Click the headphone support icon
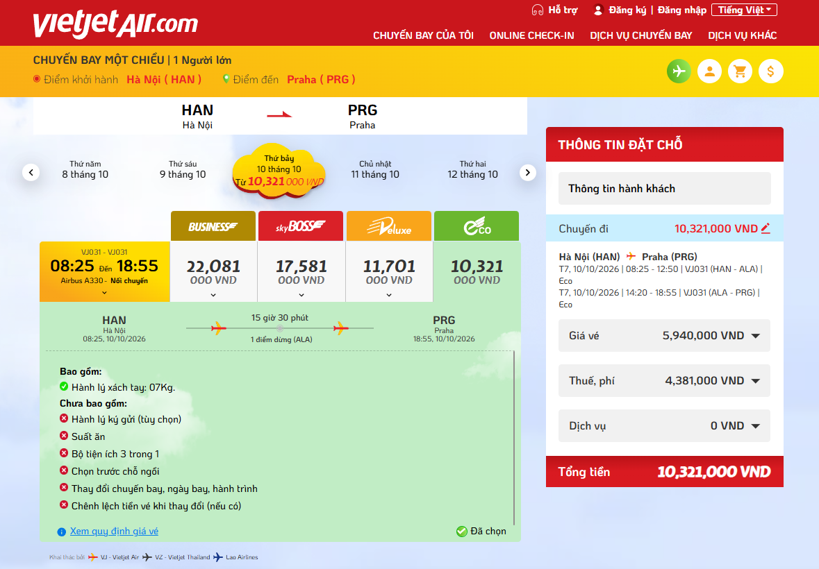Viewport: 819px width, 569px height. click(538, 10)
